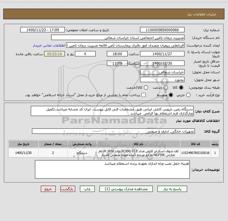Click the price validity time 11:00
The height and width of the screenshot is (221, 228).
pyautogui.click(x=117, y=63)
